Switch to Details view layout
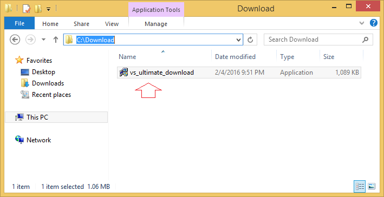The width and height of the screenshot is (384, 197). pos(360,187)
